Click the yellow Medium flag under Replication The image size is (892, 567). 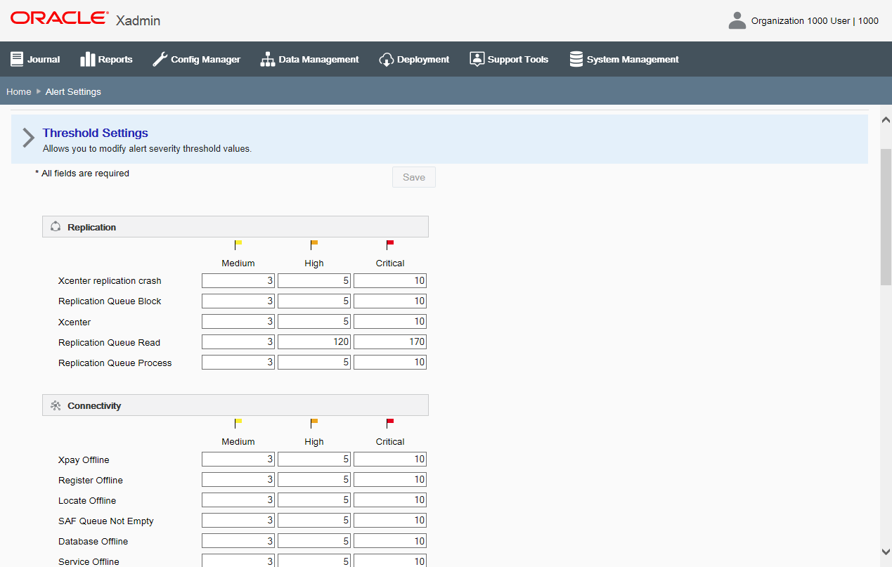click(238, 245)
